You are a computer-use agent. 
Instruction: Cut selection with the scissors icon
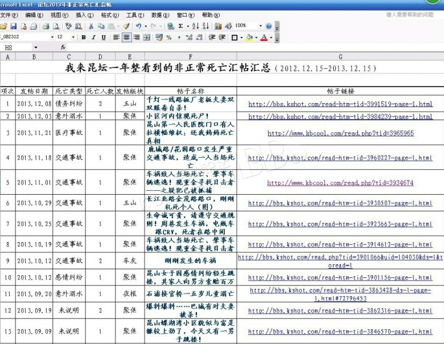[91, 26]
